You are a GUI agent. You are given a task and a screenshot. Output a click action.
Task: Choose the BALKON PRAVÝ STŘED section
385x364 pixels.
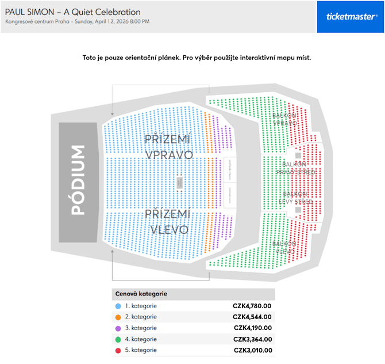pyautogui.click(x=295, y=168)
